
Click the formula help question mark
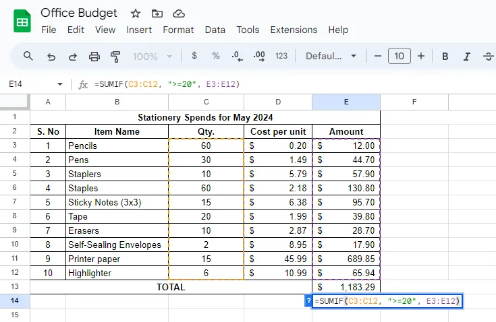click(308, 300)
